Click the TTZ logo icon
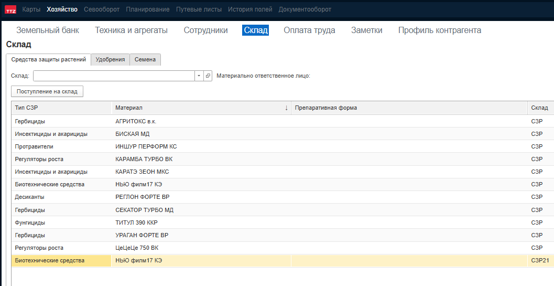554x286 pixels. click(x=10, y=9)
